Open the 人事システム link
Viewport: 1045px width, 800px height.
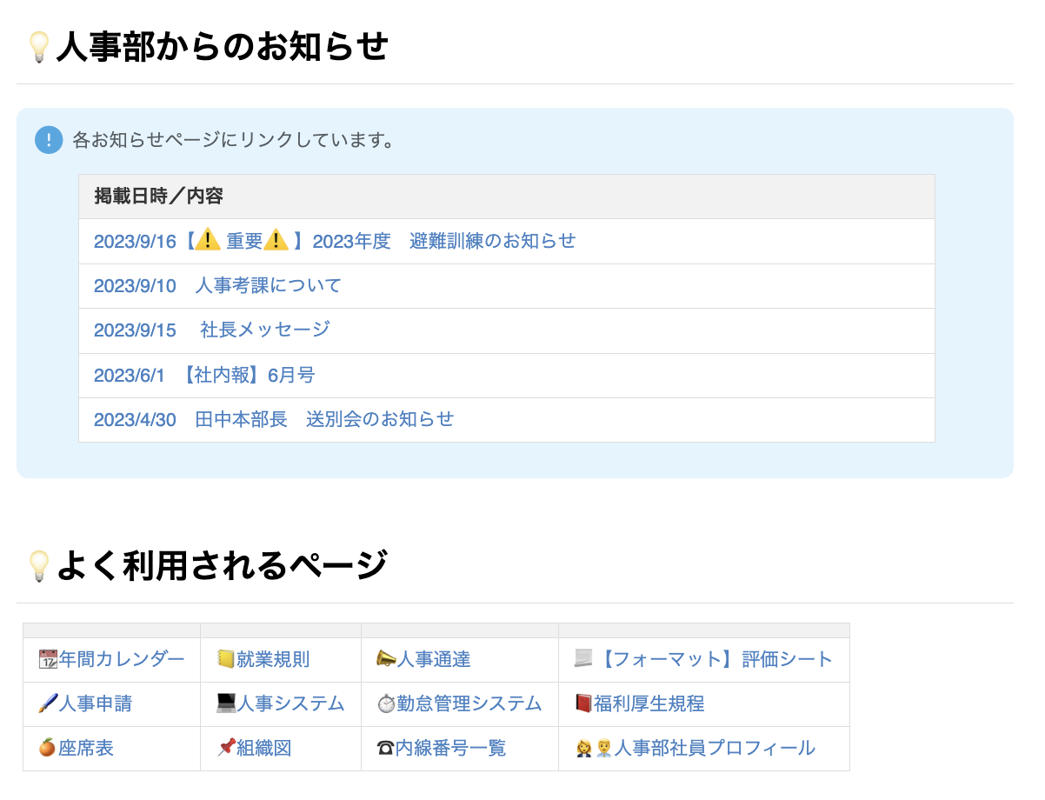click(290, 704)
